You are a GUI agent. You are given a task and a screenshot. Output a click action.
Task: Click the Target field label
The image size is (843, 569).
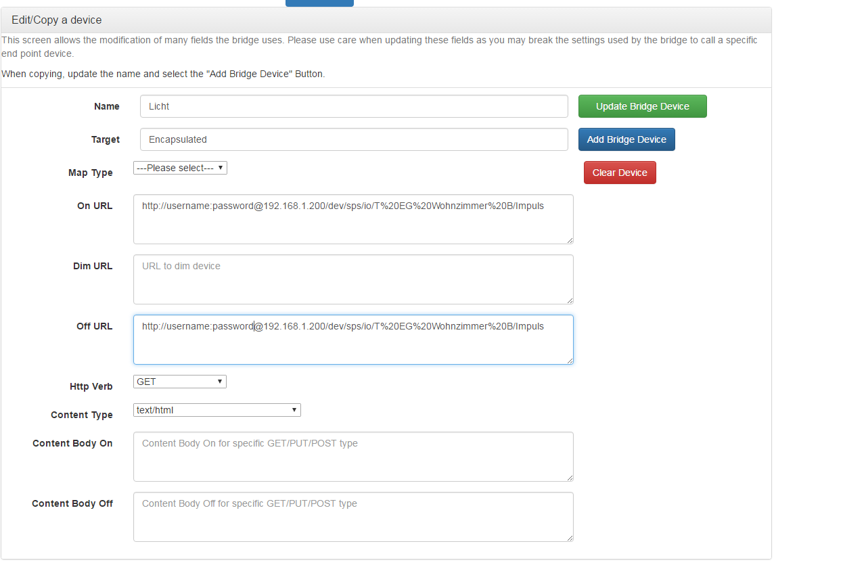(x=106, y=139)
